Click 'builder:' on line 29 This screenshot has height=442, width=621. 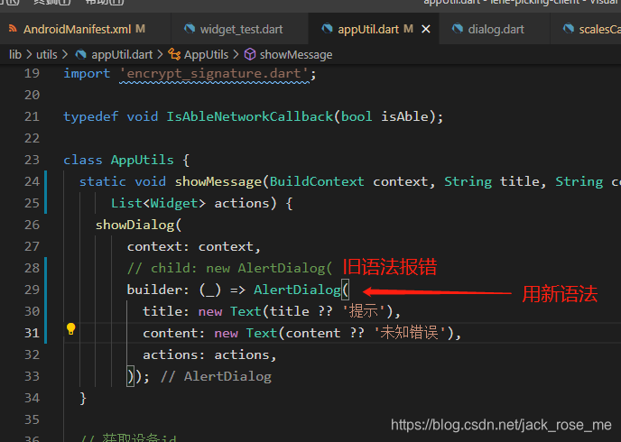tap(158, 290)
